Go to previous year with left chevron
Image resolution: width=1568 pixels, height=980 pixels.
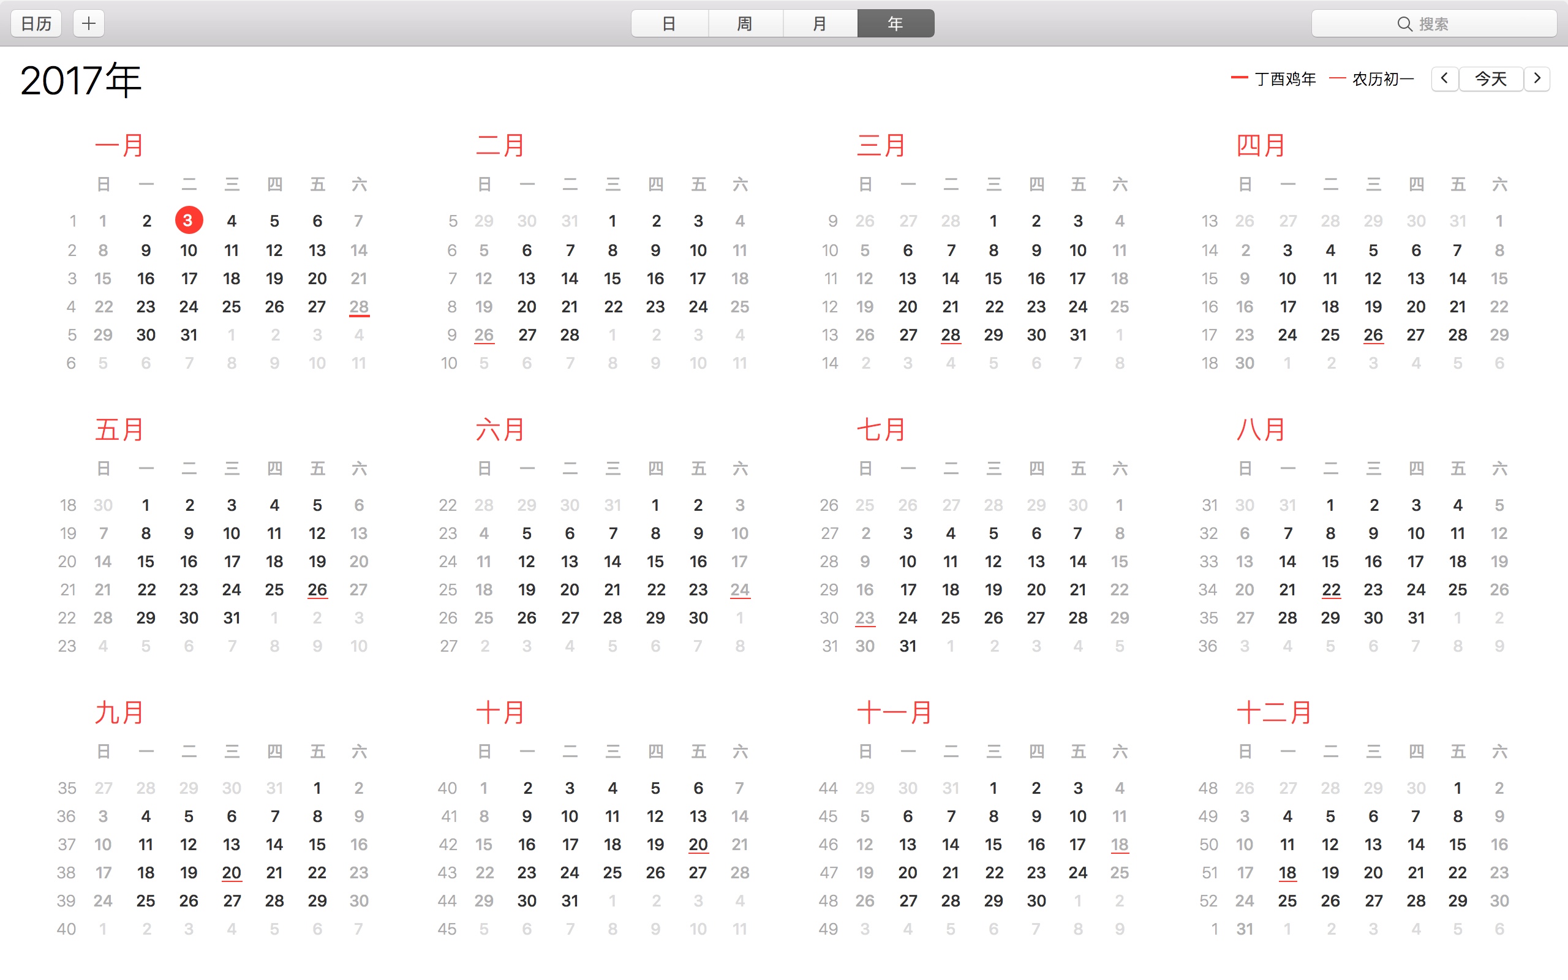coord(1444,78)
